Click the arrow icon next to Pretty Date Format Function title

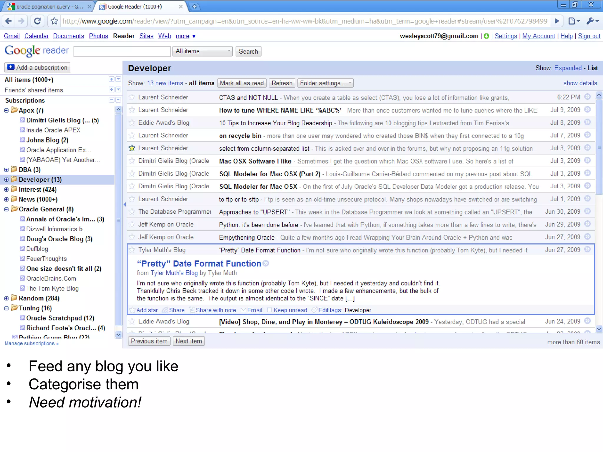pos(266,263)
